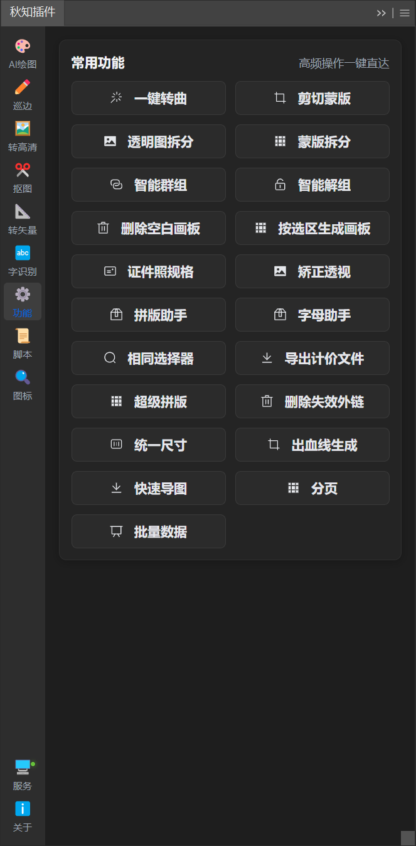The width and height of the screenshot is (416, 846).
Task: Launch 智能群组 smart grouping
Action: click(149, 185)
